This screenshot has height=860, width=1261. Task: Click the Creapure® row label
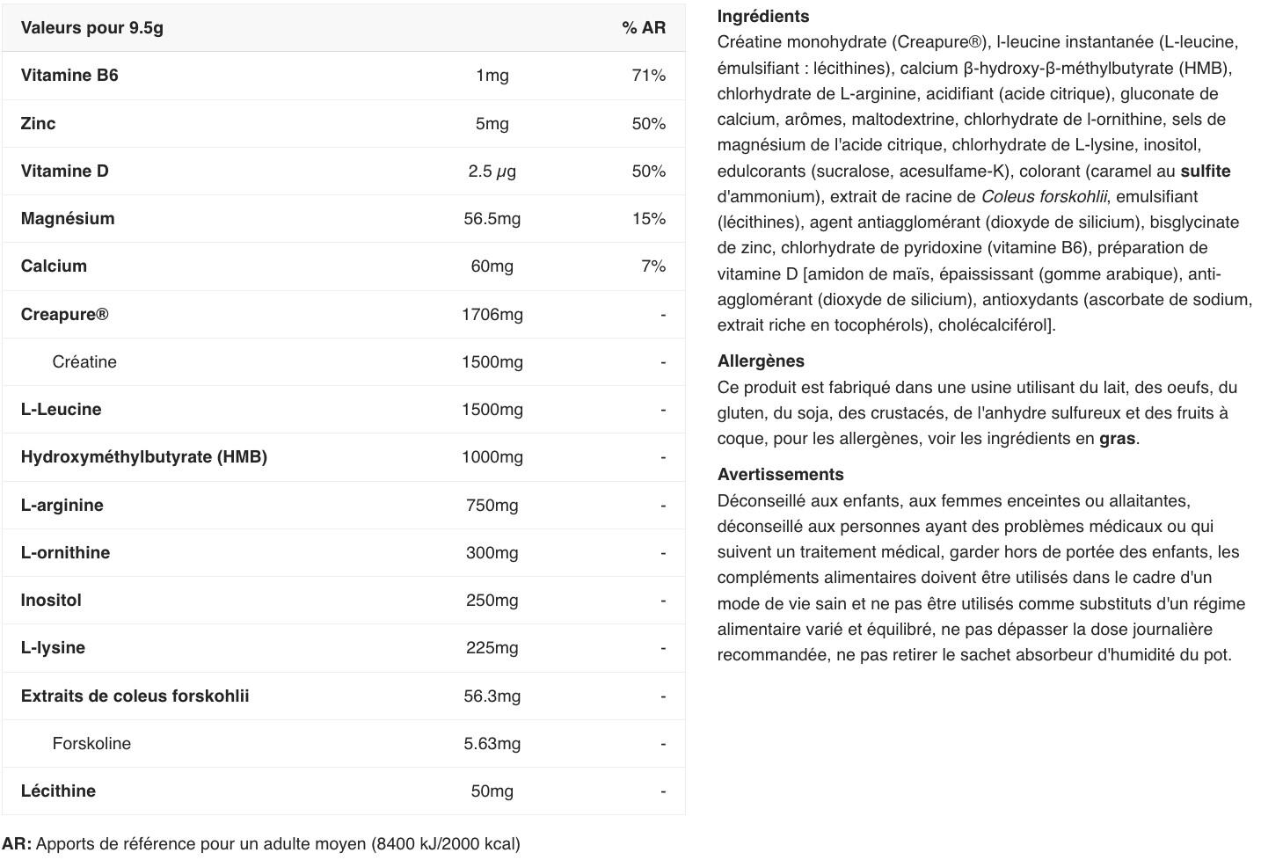[x=65, y=315]
